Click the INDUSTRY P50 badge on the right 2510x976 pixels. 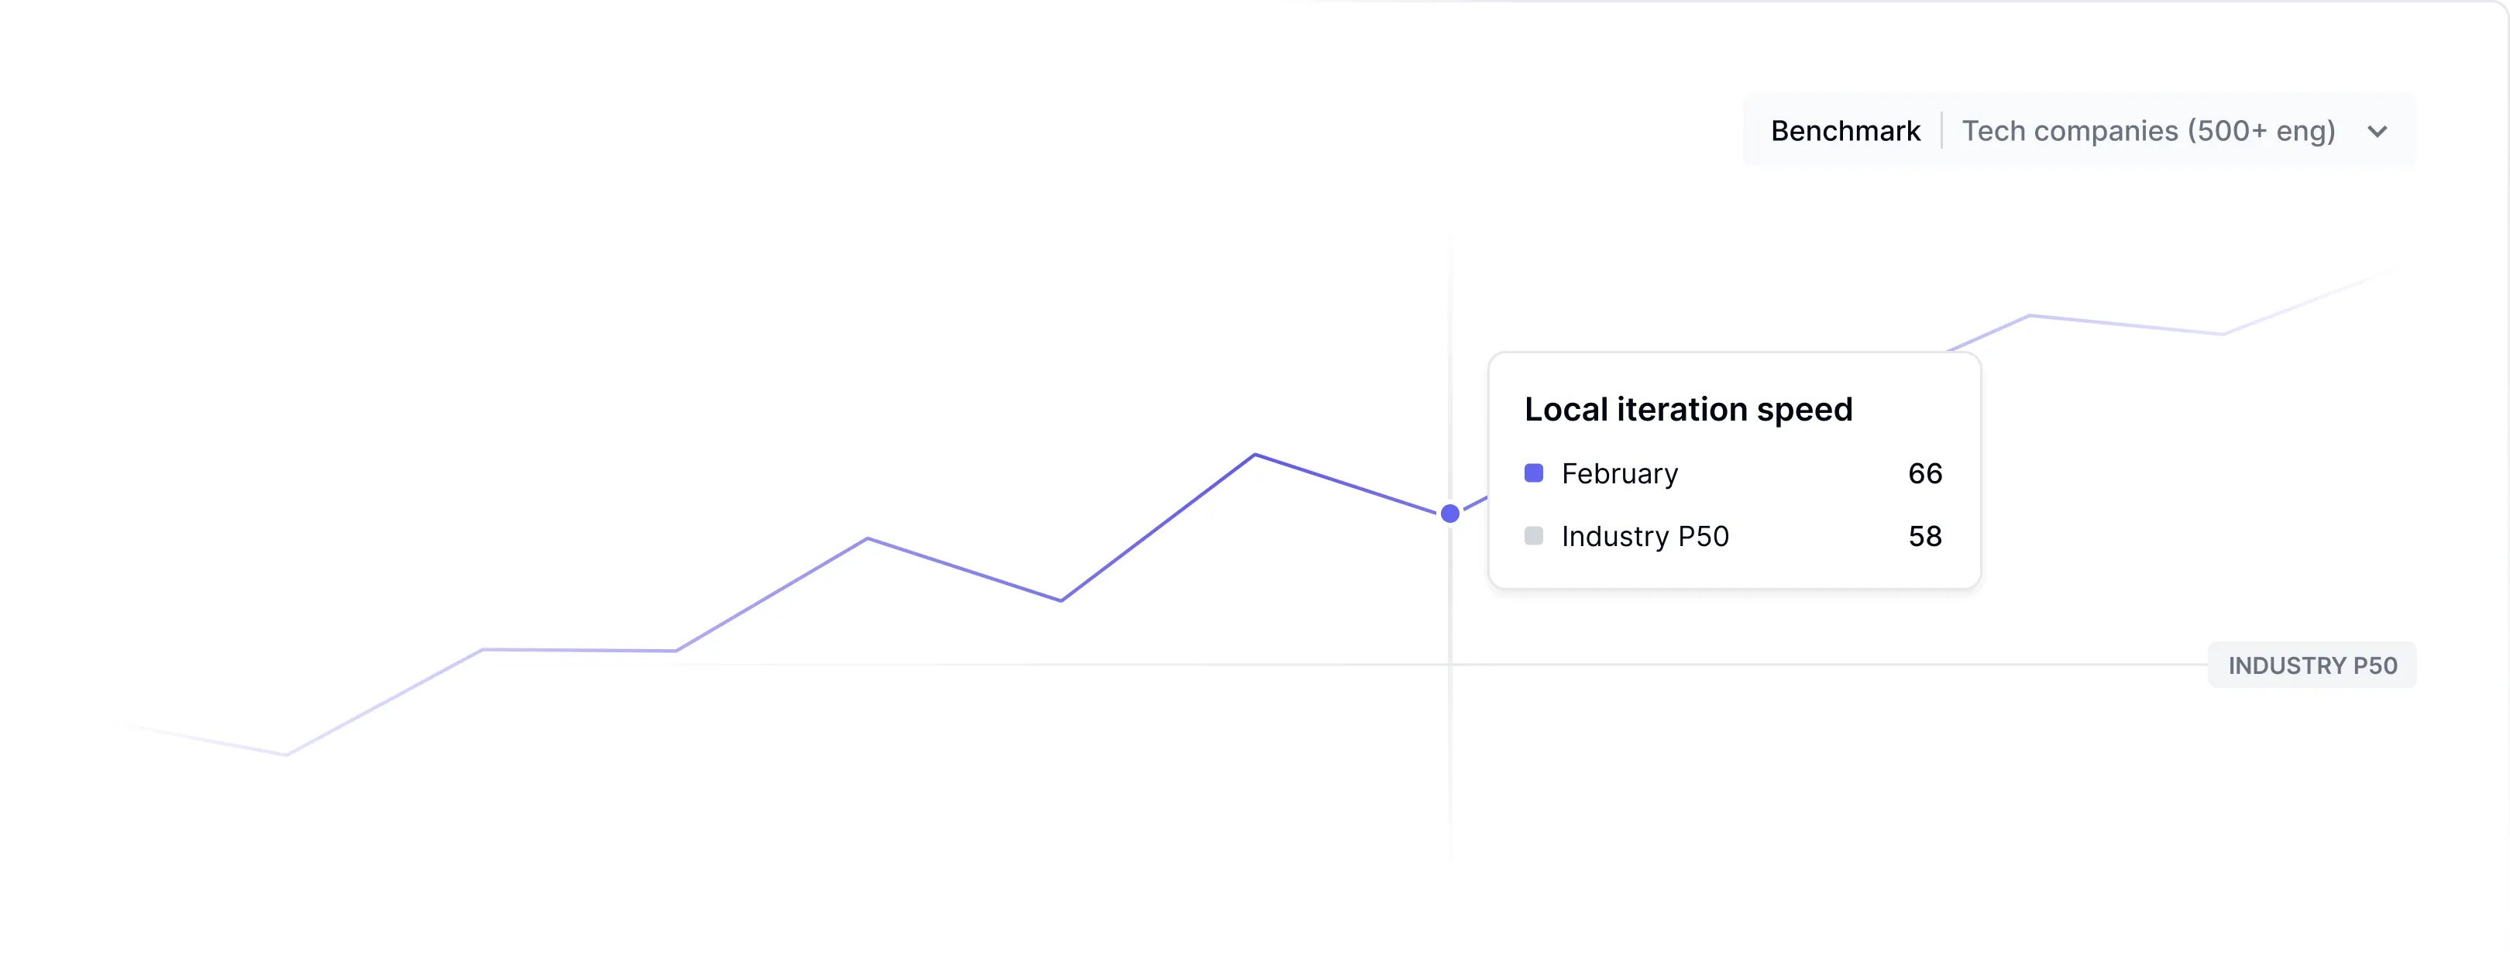tap(2311, 665)
